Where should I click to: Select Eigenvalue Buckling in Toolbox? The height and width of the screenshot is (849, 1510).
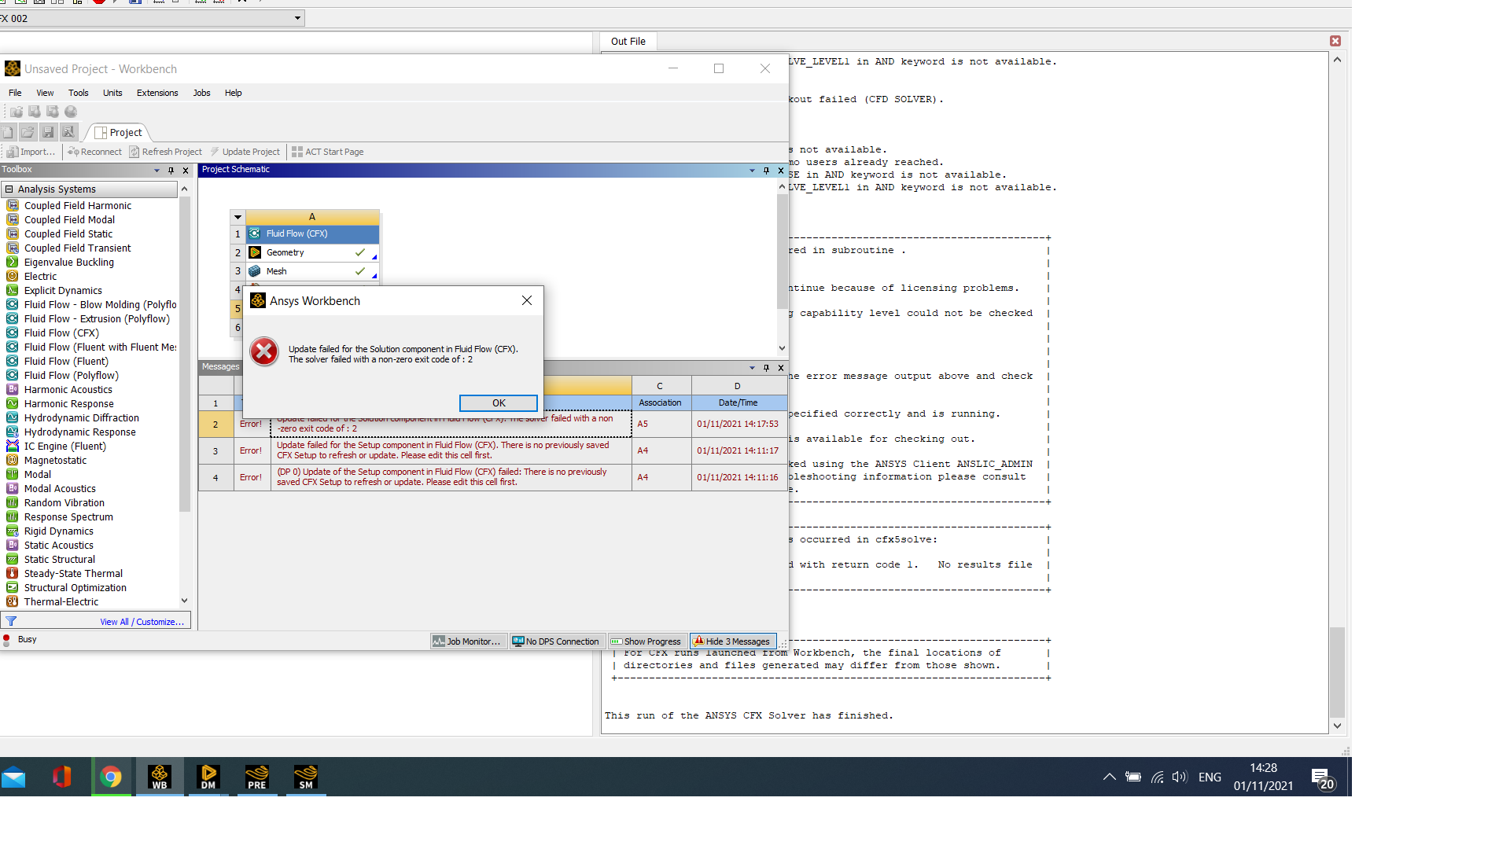click(x=69, y=262)
